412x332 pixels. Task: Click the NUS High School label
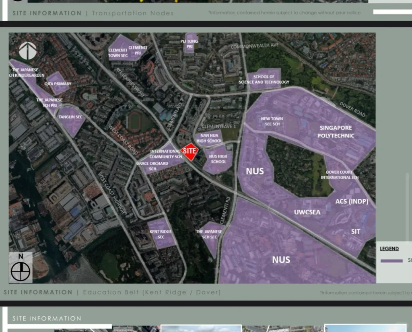(x=218, y=159)
